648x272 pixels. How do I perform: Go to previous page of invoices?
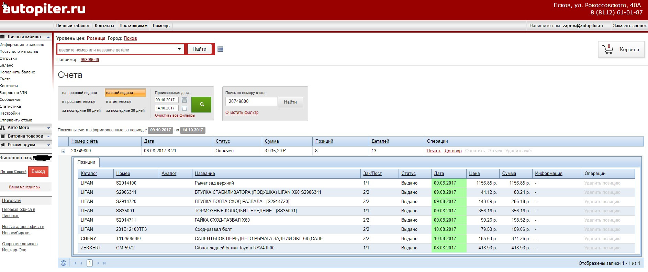pos(81,263)
